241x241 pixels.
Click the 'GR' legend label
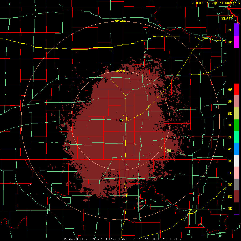coord(230,101)
